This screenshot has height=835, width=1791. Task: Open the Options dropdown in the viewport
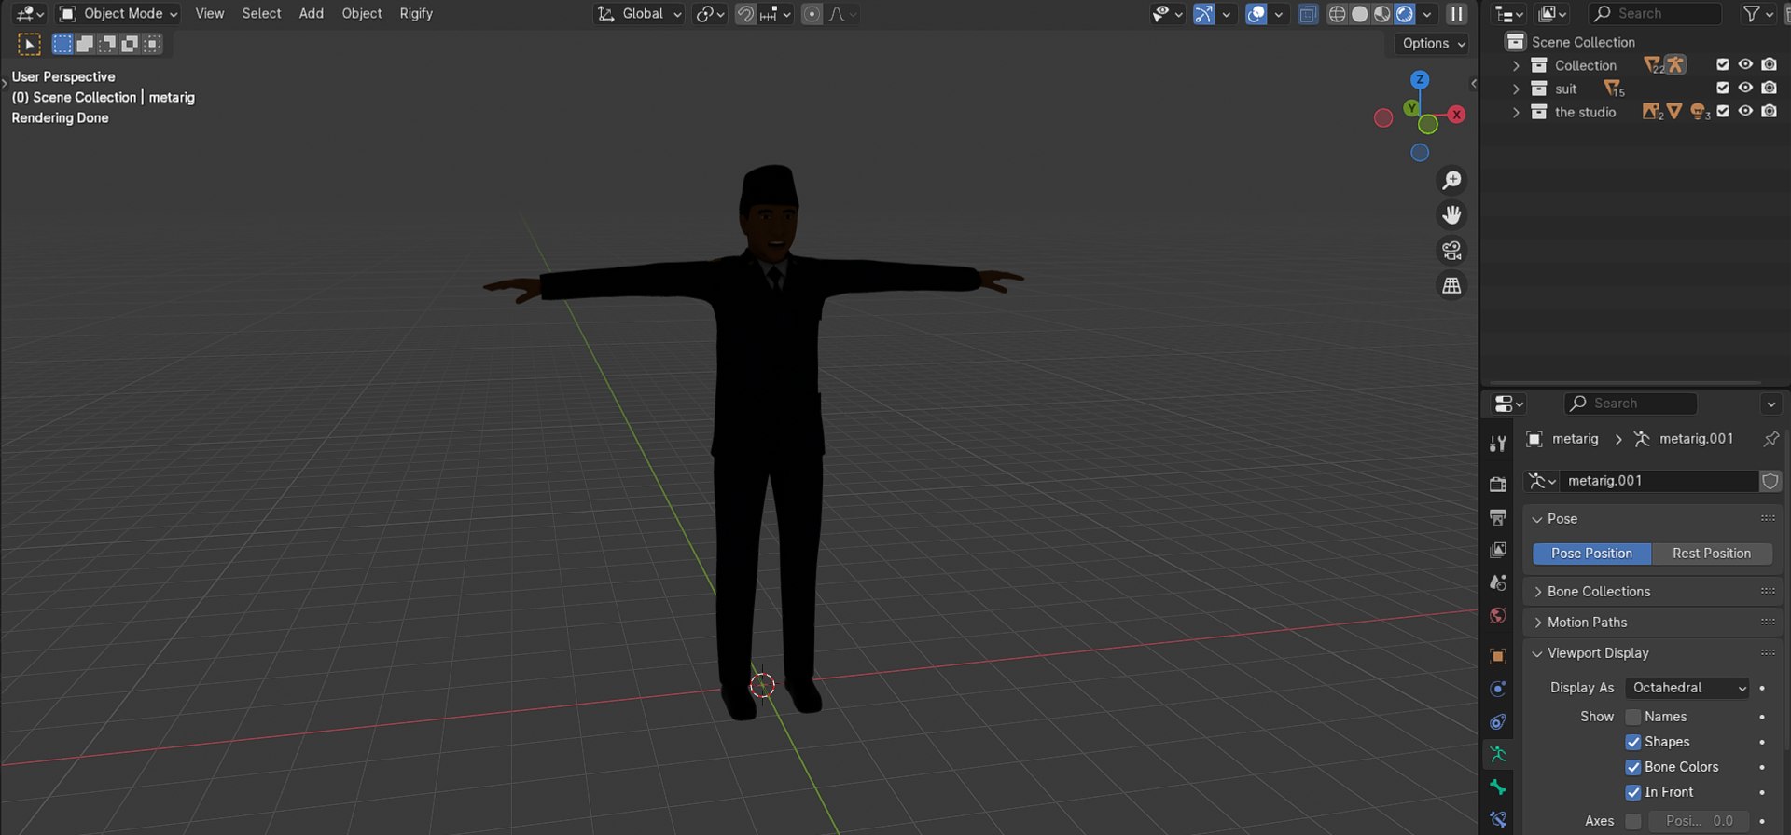click(x=1434, y=43)
